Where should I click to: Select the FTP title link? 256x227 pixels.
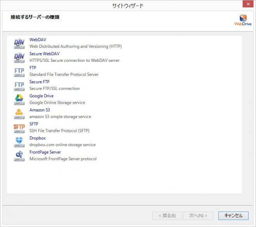33,68
